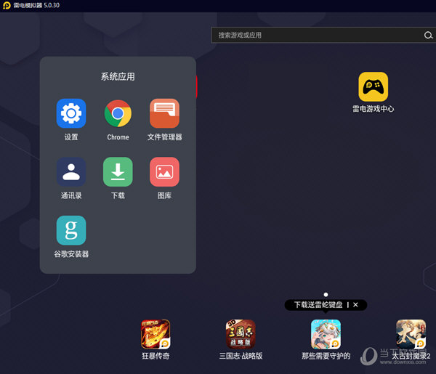Open the 文件管理器 file manager
The height and width of the screenshot is (374, 436).
point(164,113)
